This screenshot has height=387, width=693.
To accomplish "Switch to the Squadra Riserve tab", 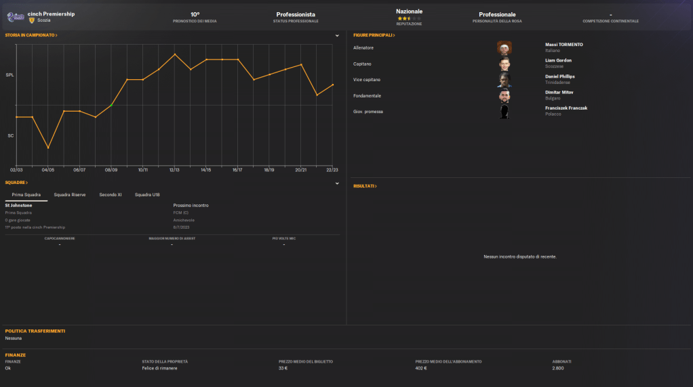I will click(x=70, y=195).
